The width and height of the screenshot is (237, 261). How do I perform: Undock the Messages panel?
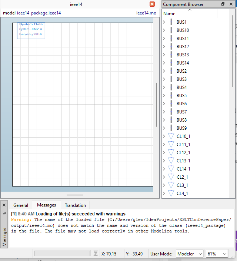[x=4, y=213]
